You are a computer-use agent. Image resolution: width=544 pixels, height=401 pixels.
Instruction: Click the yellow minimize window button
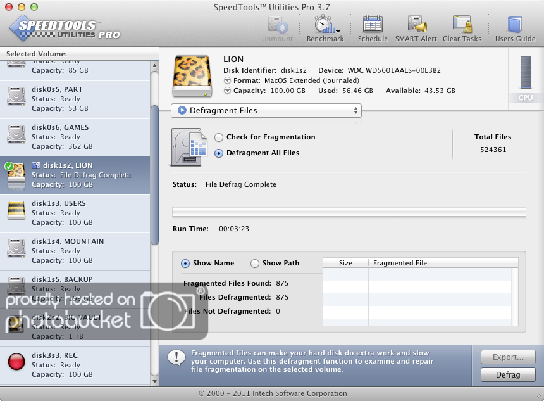[22, 7]
